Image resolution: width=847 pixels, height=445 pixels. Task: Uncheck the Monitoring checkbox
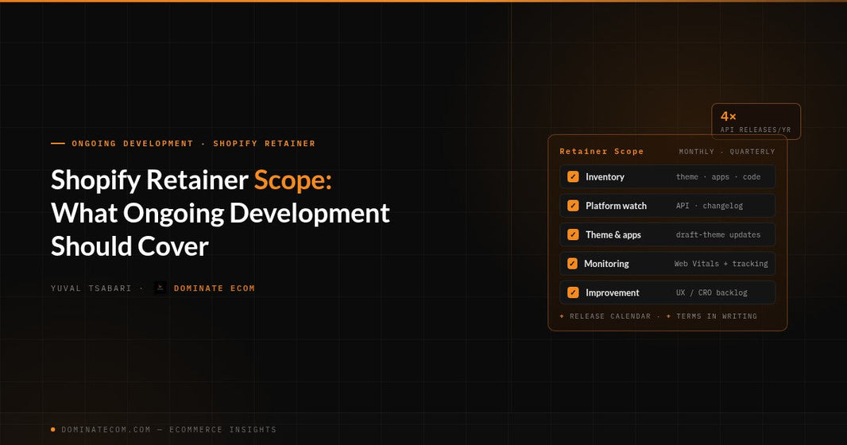coord(573,264)
